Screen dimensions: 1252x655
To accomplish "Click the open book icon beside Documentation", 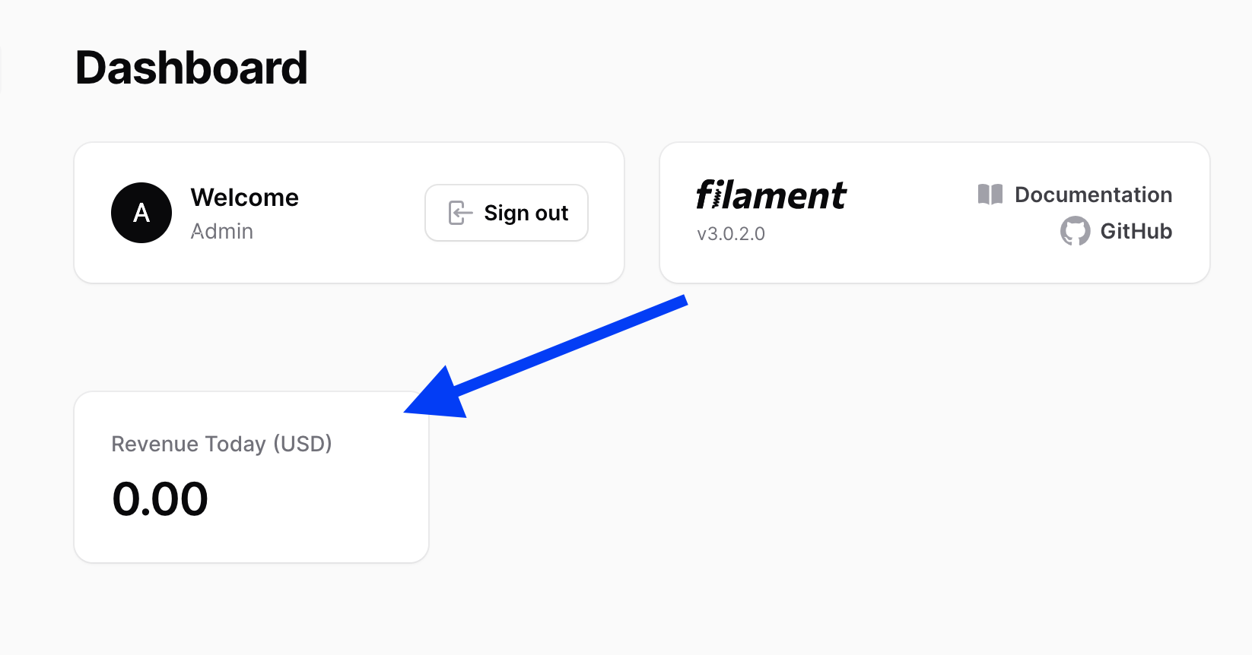I will coord(990,195).
